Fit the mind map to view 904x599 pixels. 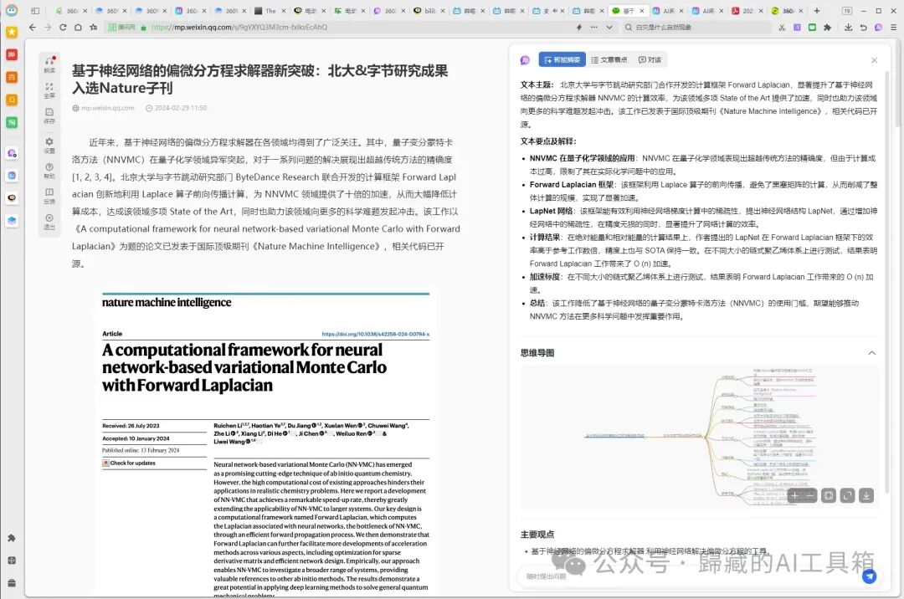click(x=829, y=495)
